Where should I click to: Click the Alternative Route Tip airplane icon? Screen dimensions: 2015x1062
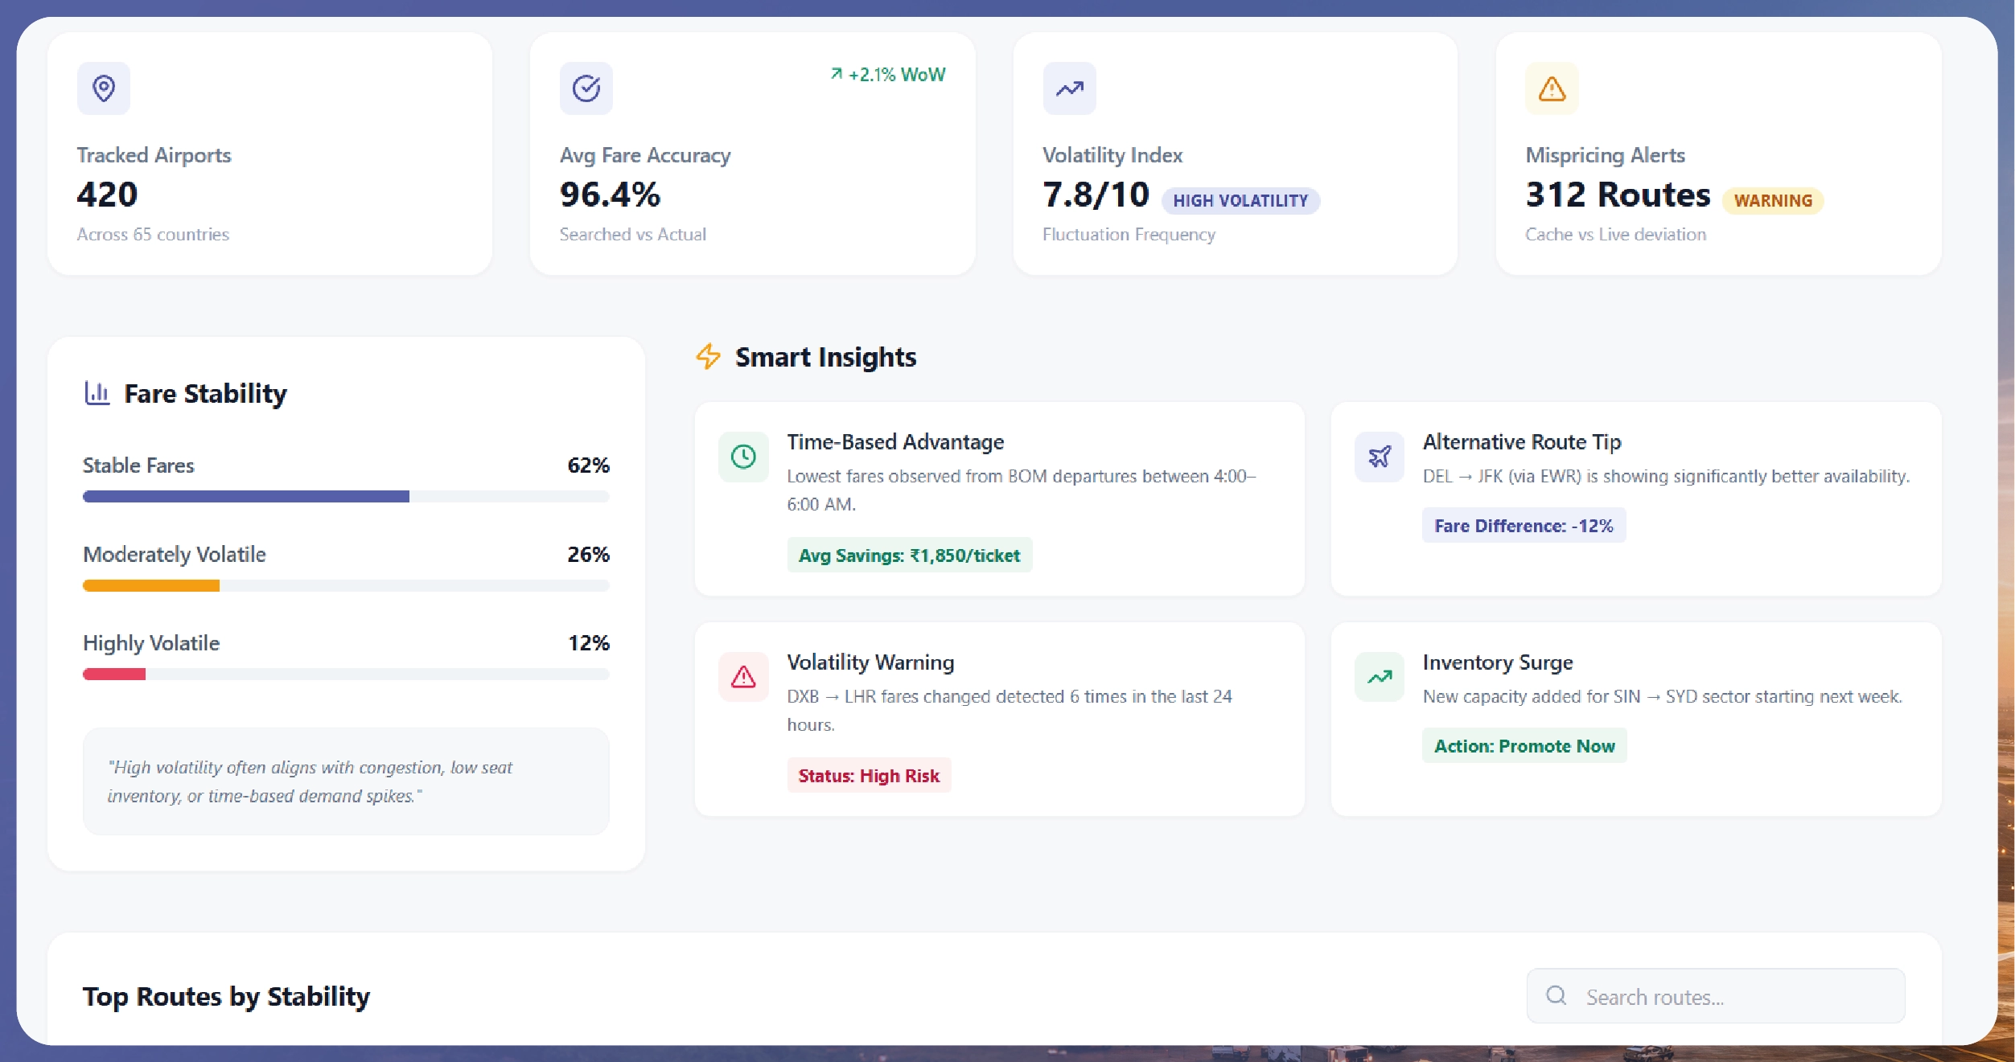1380,457
